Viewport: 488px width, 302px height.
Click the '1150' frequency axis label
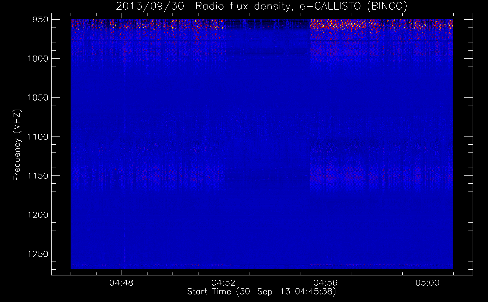point(38,176)
